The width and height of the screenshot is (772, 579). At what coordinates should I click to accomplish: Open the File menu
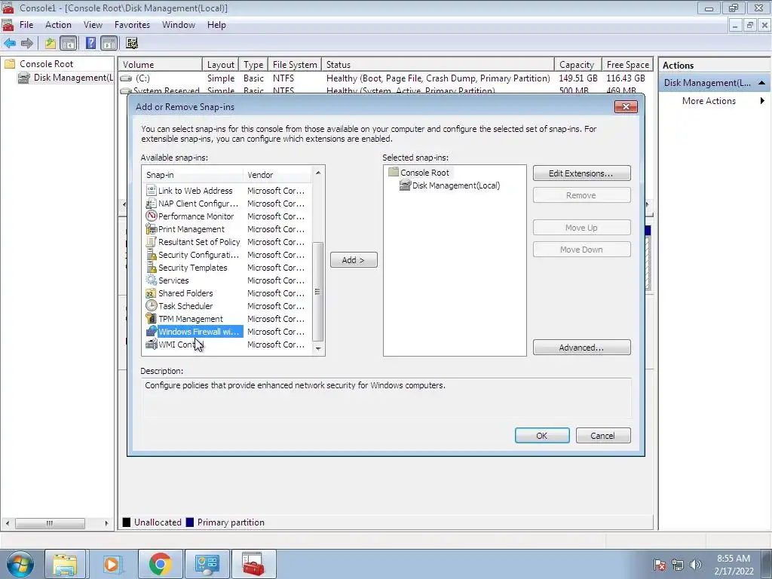pos(26,25)
